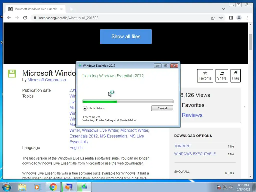Click SHOW ALL in download options
The height and width of the screenshot is (192, 256).
click(x=182, y=172)
